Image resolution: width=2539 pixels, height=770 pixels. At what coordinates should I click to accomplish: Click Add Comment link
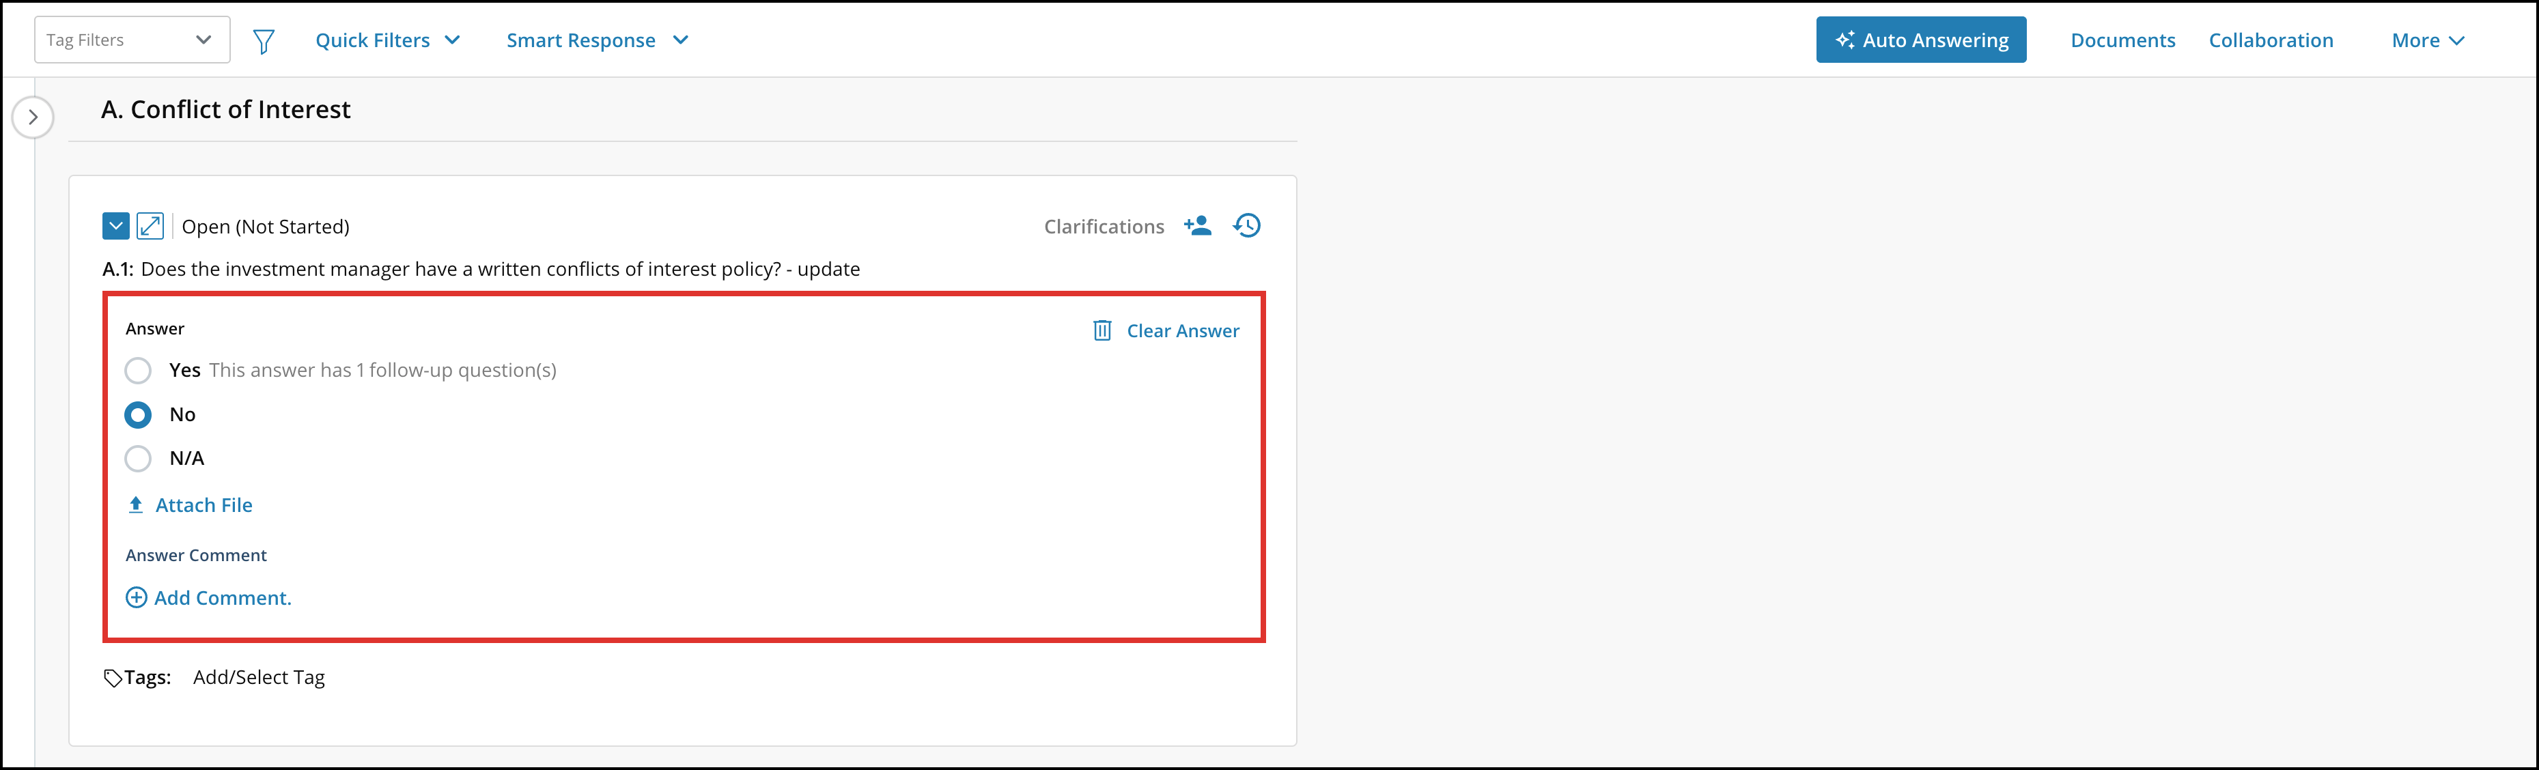(x=209, y=598)
